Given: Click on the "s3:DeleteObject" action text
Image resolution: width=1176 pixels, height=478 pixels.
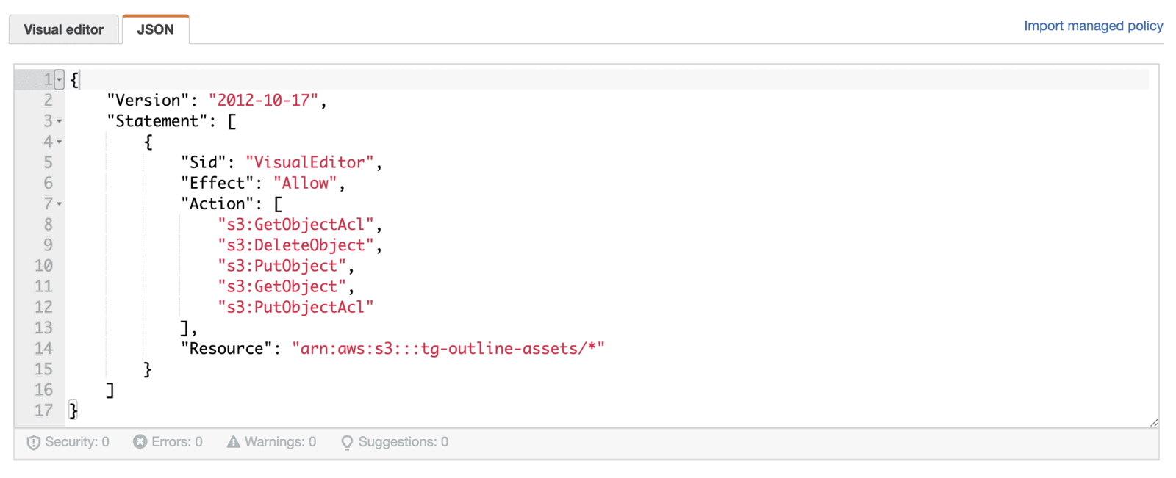Looking at the screenshot, I should point(295,245).
